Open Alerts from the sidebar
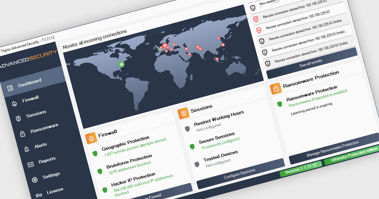The image size is (379, 199). click(x=40, y=146)
